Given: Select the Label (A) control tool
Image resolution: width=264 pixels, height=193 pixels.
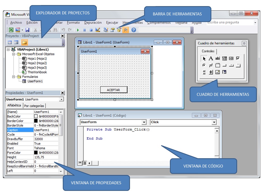Looking at the screenshot, I should 211,58.
